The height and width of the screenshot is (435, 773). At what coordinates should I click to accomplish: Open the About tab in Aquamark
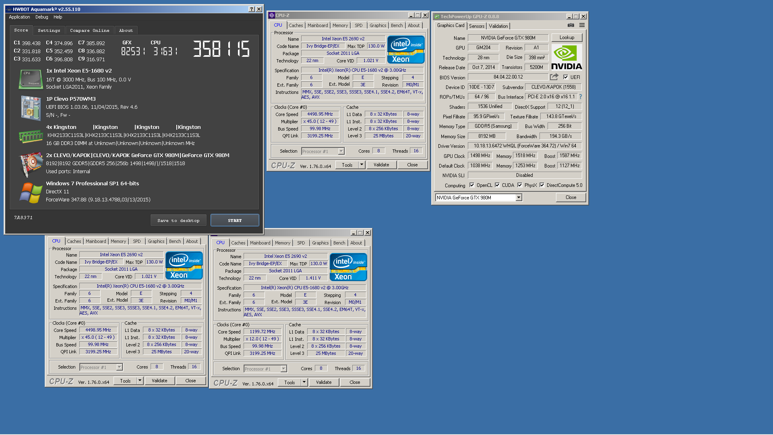click(x=126, y=30)
